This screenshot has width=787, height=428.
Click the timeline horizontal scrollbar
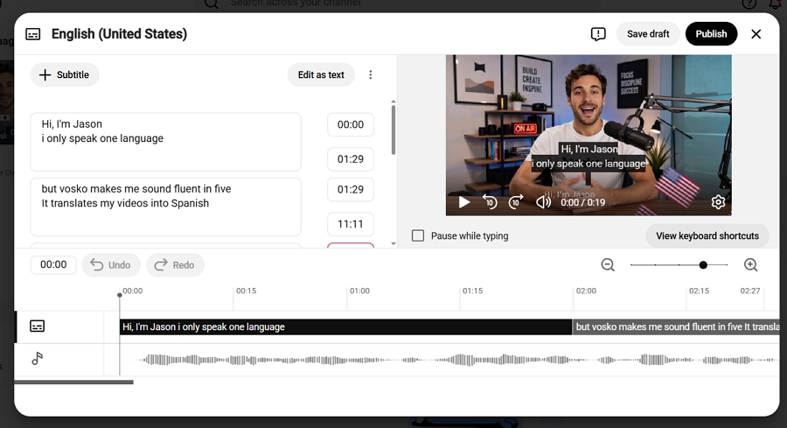pos(73,382)
